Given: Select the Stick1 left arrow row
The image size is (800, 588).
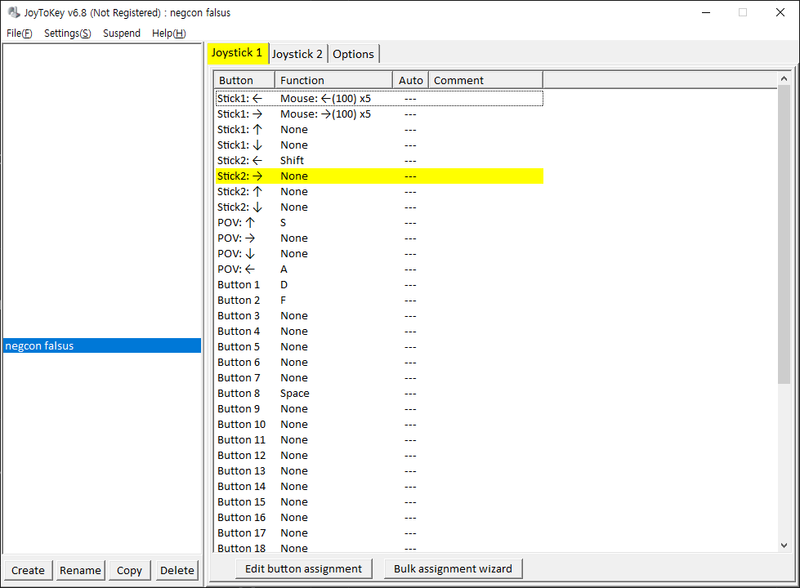Looking at the screenshot, I should tap(379, 99).
